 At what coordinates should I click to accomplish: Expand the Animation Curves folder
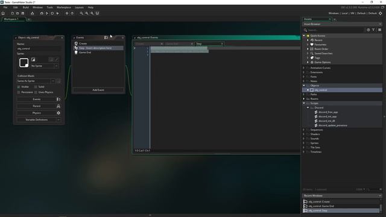tap(304, 68)
